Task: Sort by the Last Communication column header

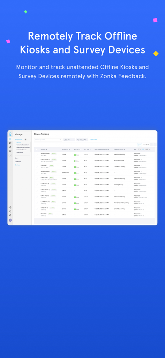Action: (102, 149)
